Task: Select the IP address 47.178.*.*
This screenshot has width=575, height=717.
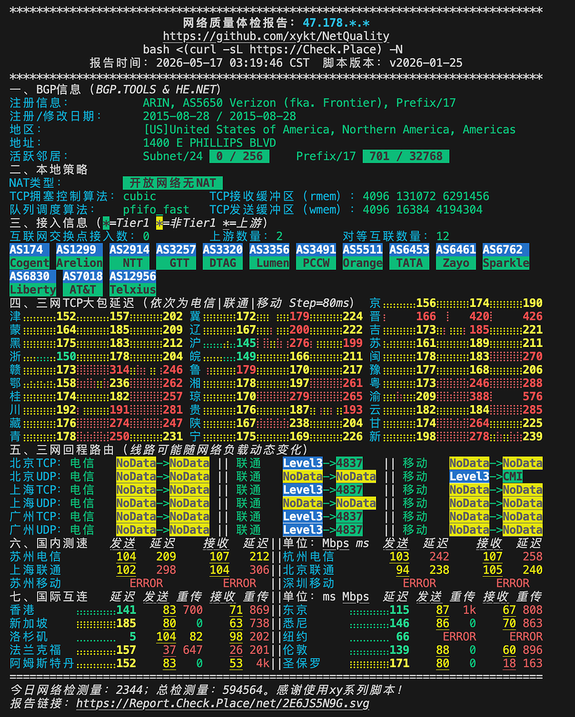Action: (336, 23)
